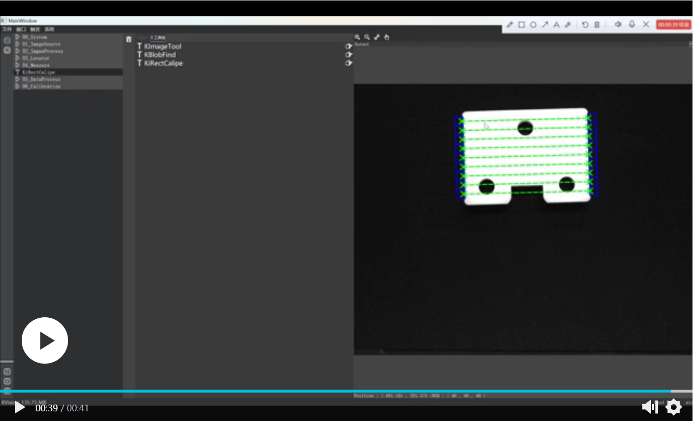Click the large white play button overlay
Screen dimensions: 693x421
pos(45,340)
